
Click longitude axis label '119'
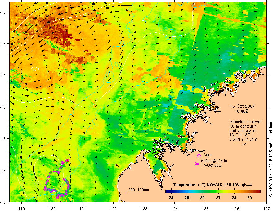click(x=22, y=209)
